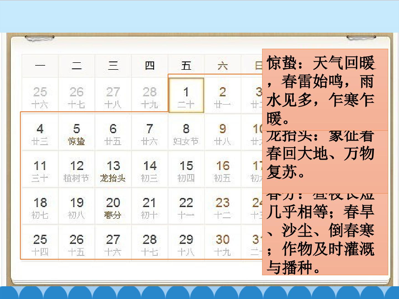Click date 20 labeled 春分

tap(113, 206)
